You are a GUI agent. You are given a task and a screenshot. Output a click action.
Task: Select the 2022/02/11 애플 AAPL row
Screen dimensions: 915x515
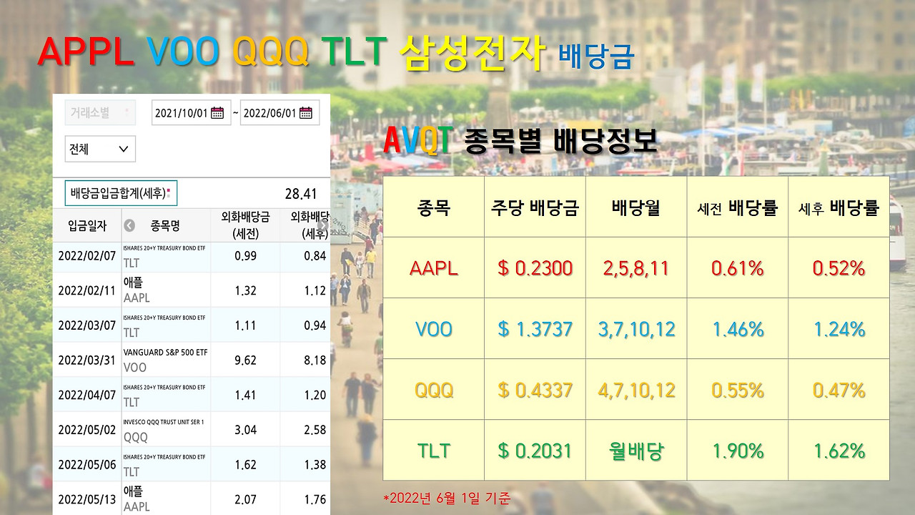coord(192,290)
